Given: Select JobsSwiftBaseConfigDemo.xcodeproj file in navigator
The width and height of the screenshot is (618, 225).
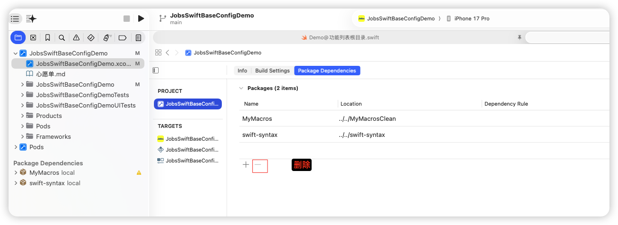Looking at the screenshot, I should pyautogui.click(x=78, y=63).
